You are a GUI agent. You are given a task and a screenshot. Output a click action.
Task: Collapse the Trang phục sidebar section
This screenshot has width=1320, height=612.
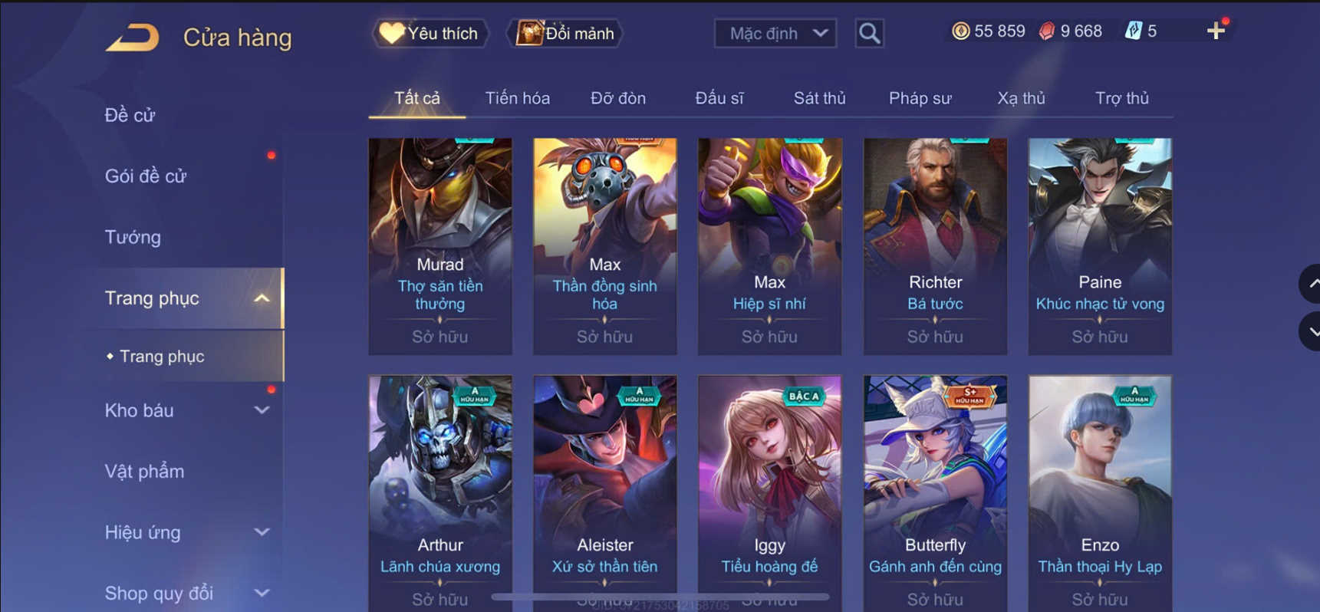coord(262,298)
